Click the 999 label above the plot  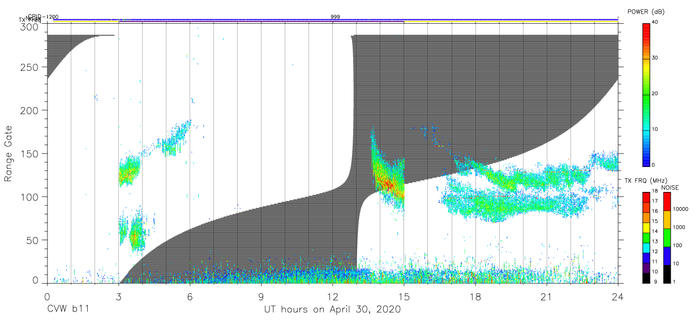tap(335, 17)
